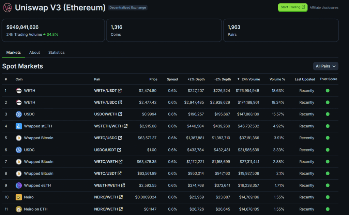Click the Decentralized Exchange tag badge

127,7
